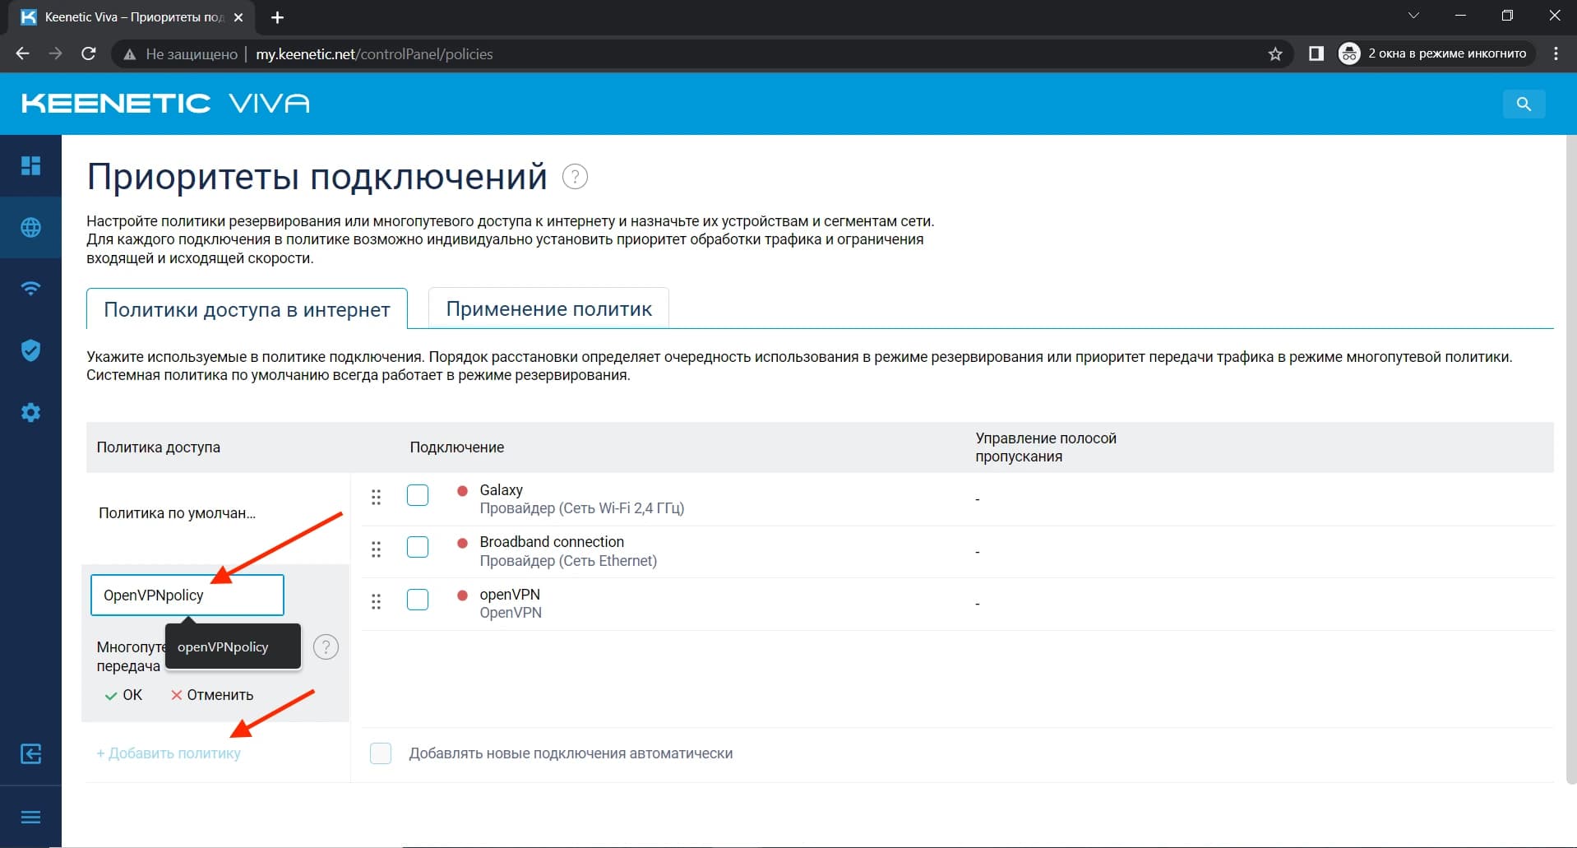The height and width of the screenshot is (848, 1577).
Task: Click the logout exit icon in sidebar
Action: click(x=30, y=753)
